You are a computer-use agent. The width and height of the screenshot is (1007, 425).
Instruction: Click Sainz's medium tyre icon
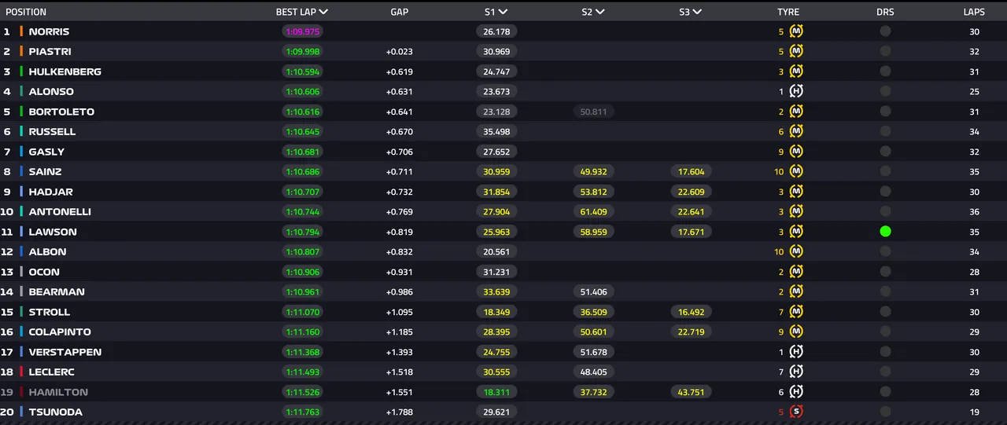pos(796,171)
